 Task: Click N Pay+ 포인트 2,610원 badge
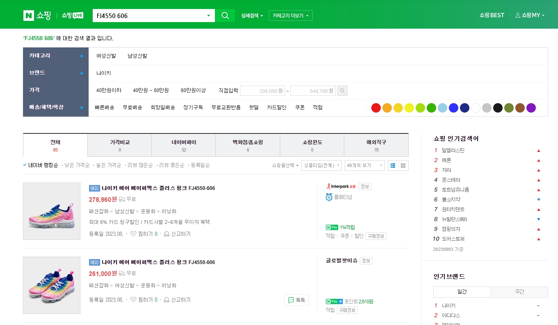349,301
